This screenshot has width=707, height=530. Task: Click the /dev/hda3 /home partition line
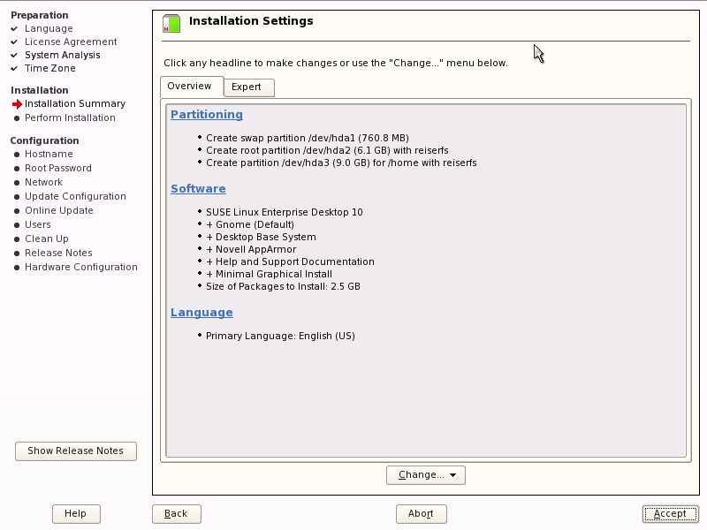tap(341, 163)
